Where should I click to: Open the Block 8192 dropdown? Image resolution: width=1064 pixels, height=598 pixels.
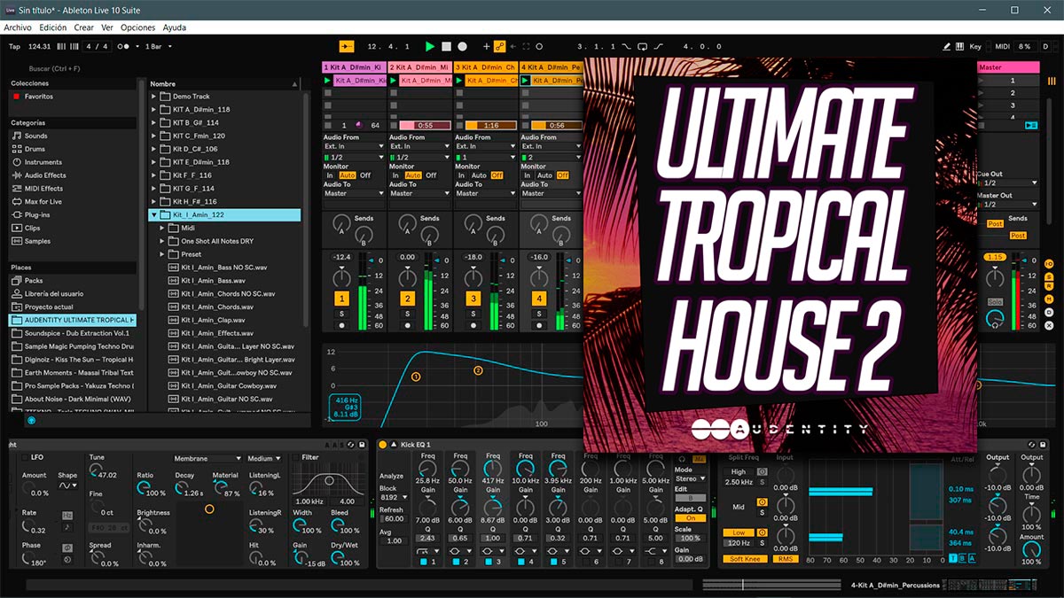(393, 498)
